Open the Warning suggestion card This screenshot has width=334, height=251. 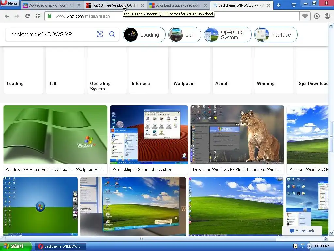(x=274, y=70)
